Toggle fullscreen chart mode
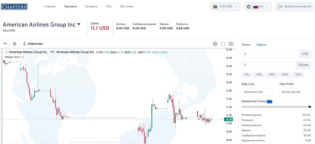Image resolution: width=315 pixels, height=144 pixels. pos(223,44)
